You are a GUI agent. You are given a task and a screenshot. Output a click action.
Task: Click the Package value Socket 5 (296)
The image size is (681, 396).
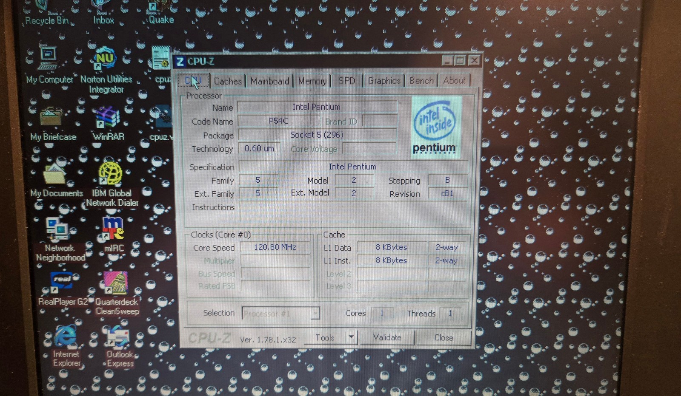pos(317,135)
